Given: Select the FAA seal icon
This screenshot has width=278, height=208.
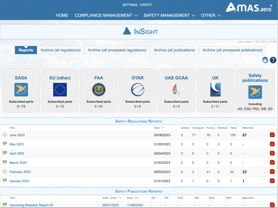Looking at the screenshot, I should tap(99, 90).
